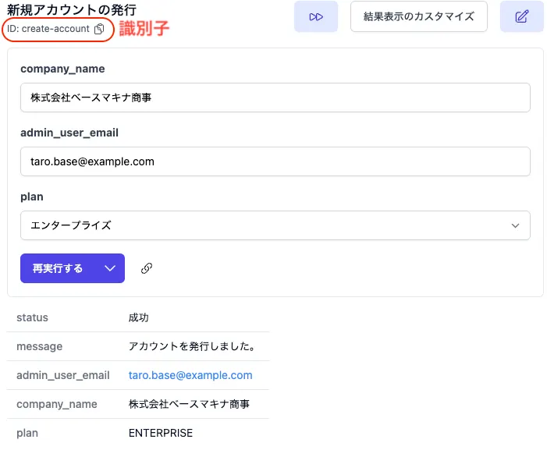
Task: Select the ID: create-account text
Action: pos(48,29)
